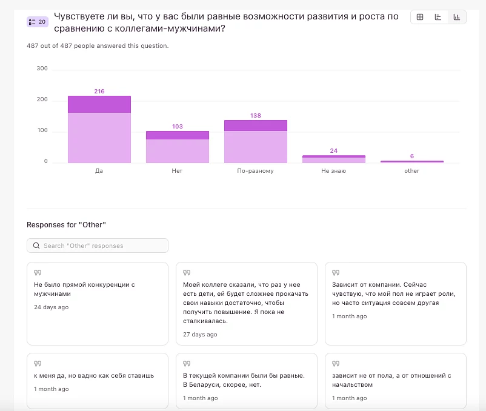Click the 'Да' bar showing 216

click(x=99, y=130)
